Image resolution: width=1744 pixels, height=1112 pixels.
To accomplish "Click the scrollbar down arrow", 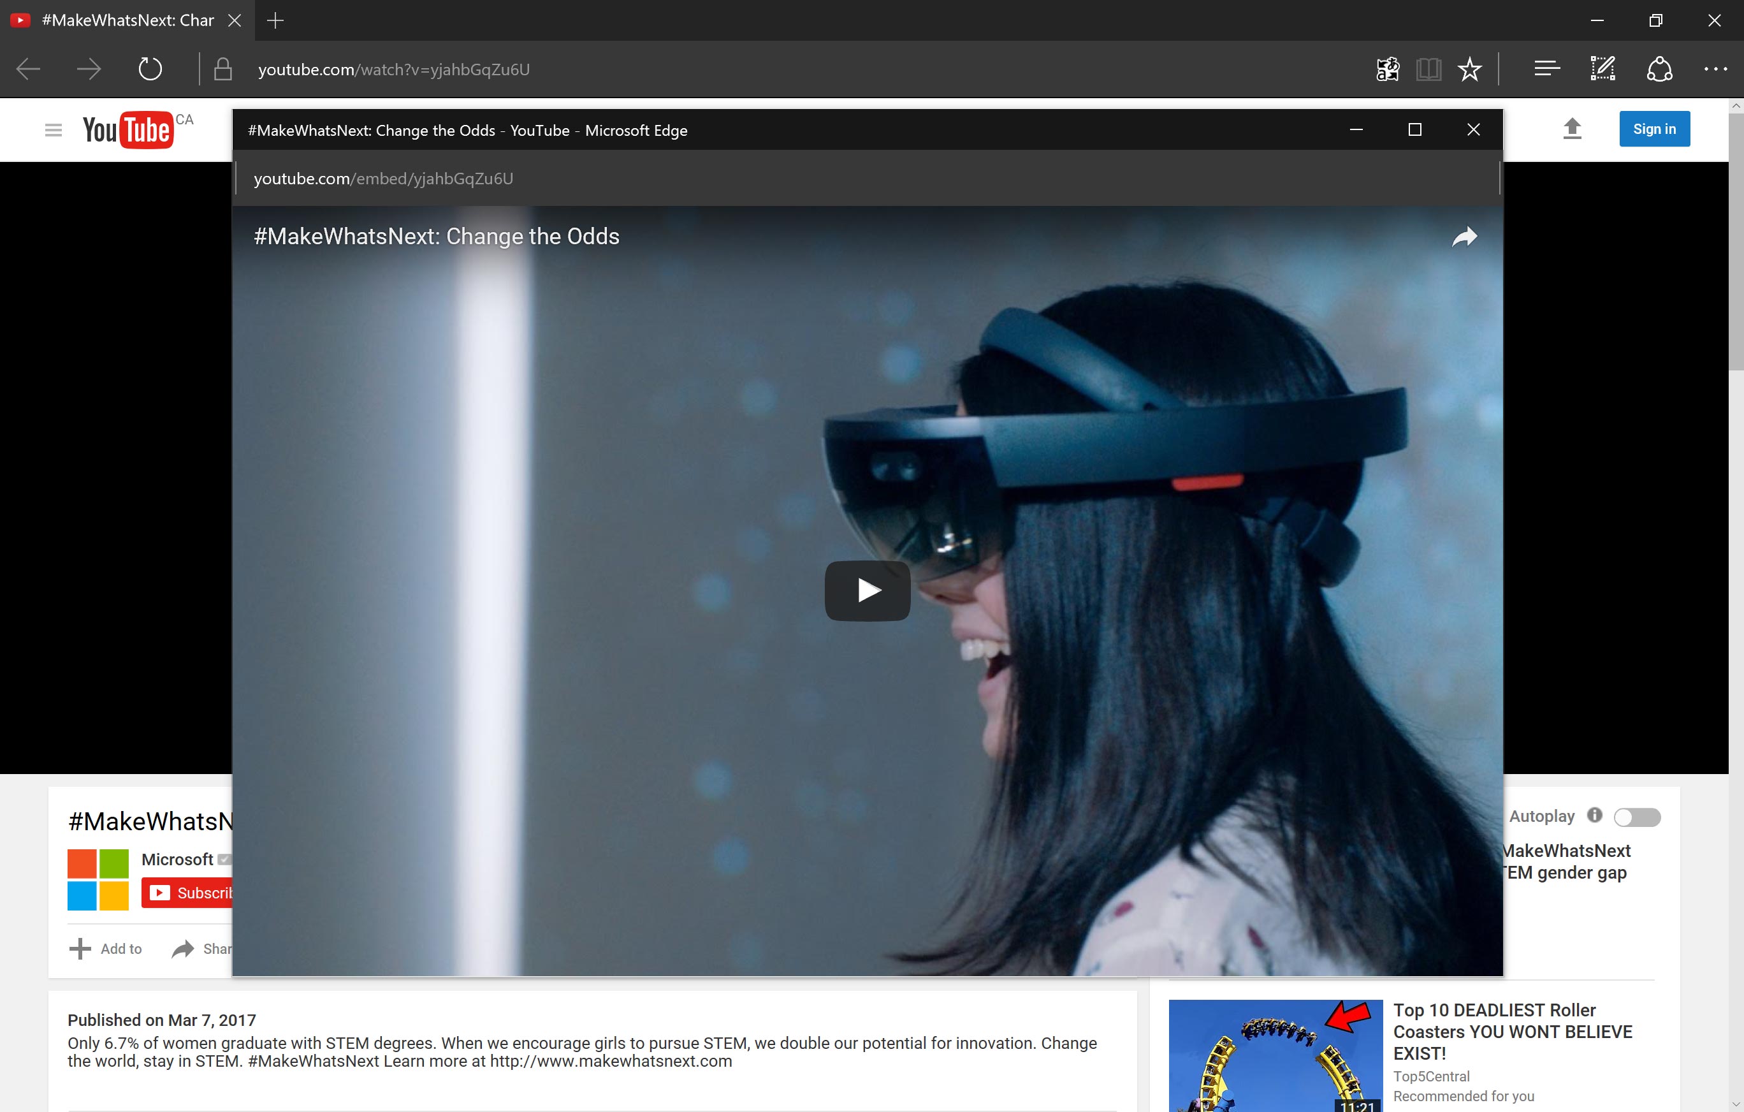I will click(x=1736, y=1104).
